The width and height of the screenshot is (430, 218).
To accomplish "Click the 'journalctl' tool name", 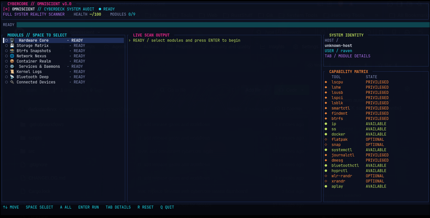I will [343, 155].
